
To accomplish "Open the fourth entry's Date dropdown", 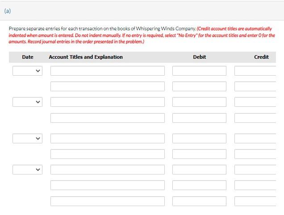I will point(27,170).
